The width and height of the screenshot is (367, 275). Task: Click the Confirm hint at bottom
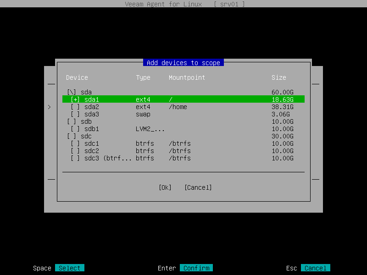pos(196,268)
